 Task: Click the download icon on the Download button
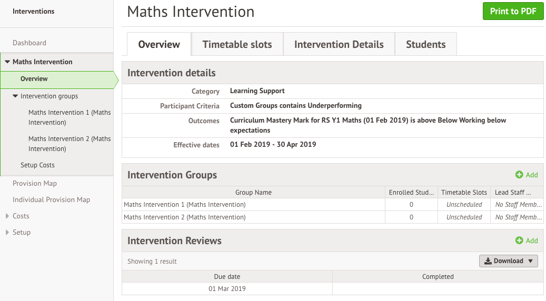click(x=488, y=261)
